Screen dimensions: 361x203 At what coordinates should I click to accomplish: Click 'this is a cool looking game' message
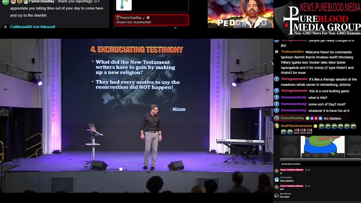point(329,91)
